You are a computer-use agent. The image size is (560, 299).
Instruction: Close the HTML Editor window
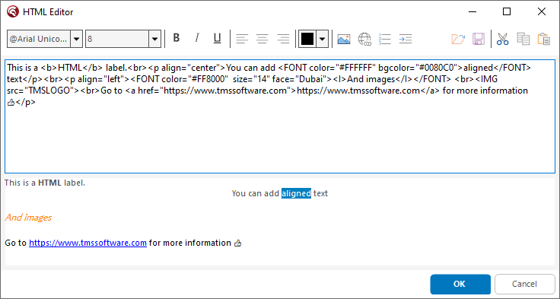coord(542,11)
